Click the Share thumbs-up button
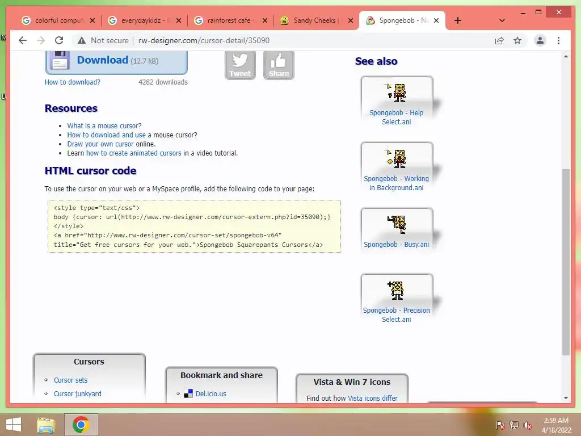The height and width of the screenshot is (436, 581). point(279,65)
